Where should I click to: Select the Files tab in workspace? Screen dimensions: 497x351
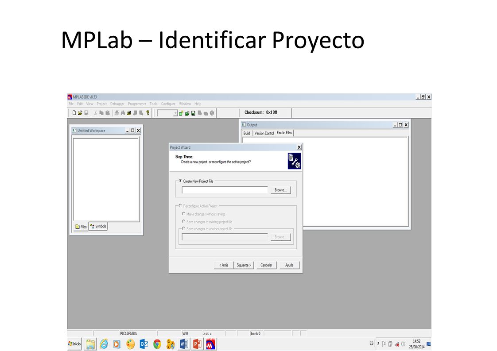(81, 227)
